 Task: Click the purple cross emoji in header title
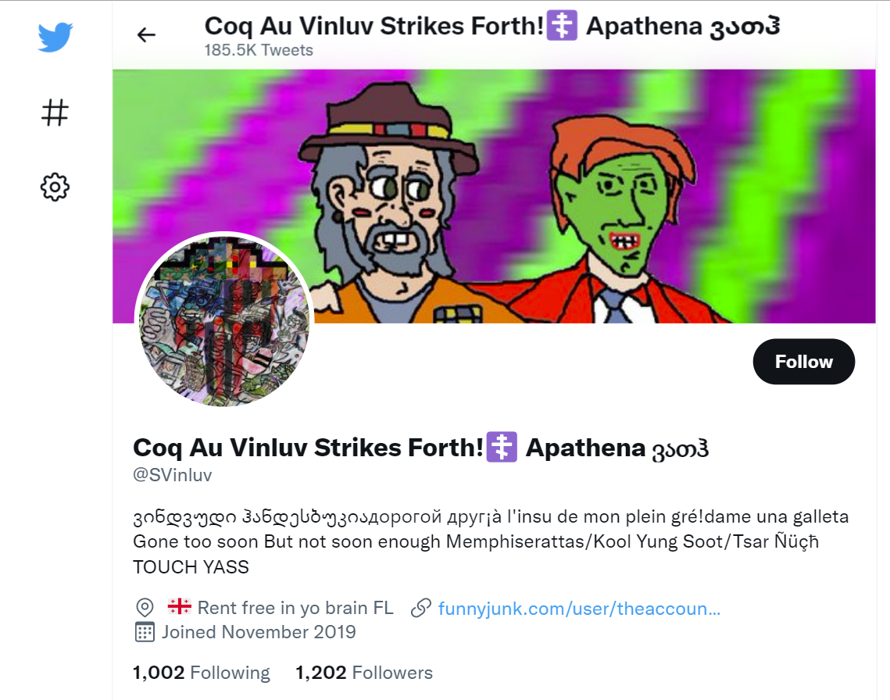pos(562,26)
